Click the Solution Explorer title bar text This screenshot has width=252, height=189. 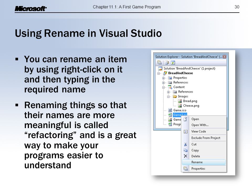(189, 57)
